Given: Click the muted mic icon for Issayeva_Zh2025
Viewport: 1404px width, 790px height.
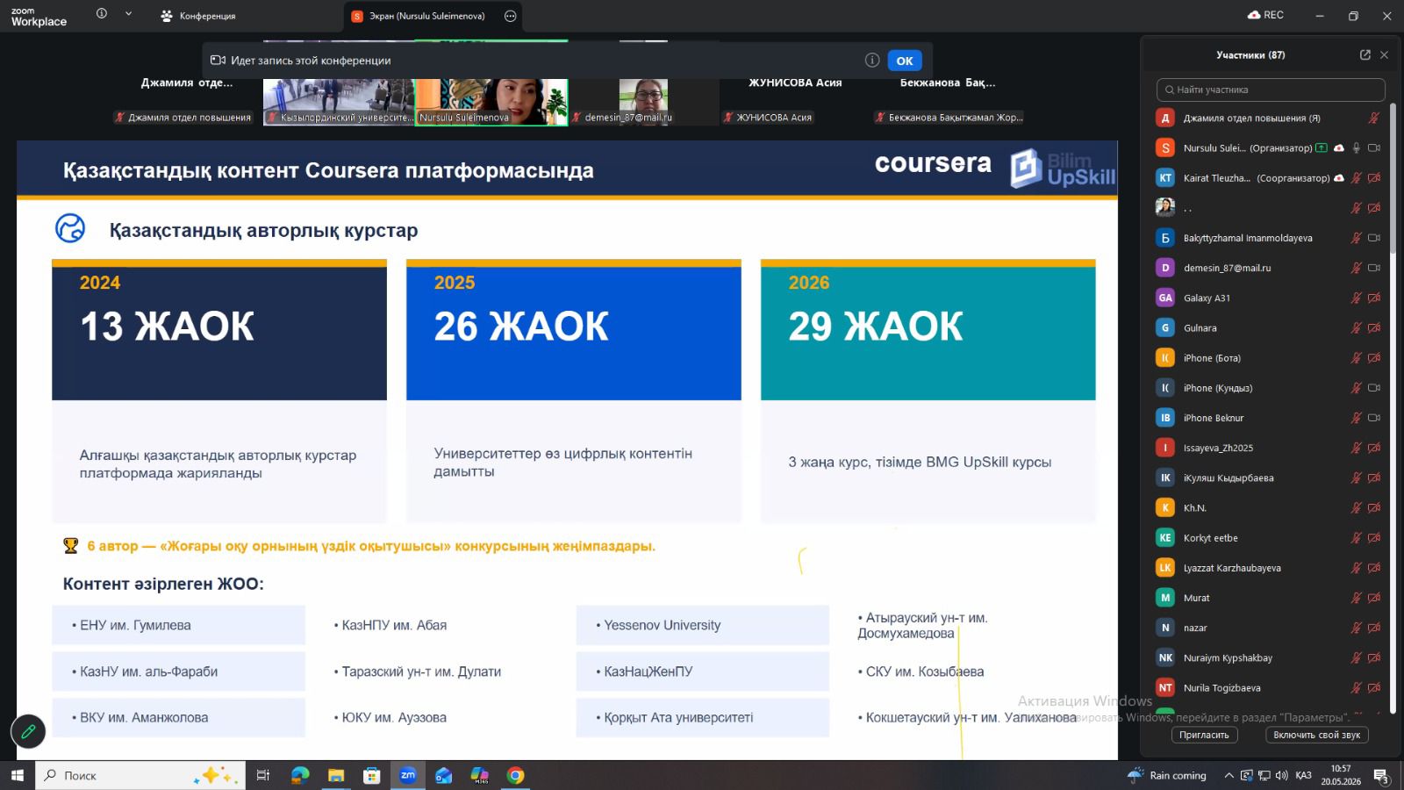Looking at the screenshot, I should pos(1357,448).
